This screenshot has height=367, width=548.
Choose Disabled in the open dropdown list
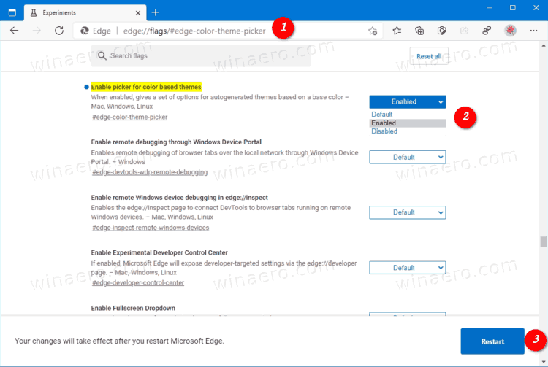408,131
